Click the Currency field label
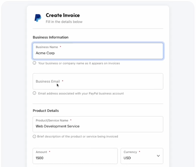Viewport: 196px width, 167px height. click(x=130, y=152)
